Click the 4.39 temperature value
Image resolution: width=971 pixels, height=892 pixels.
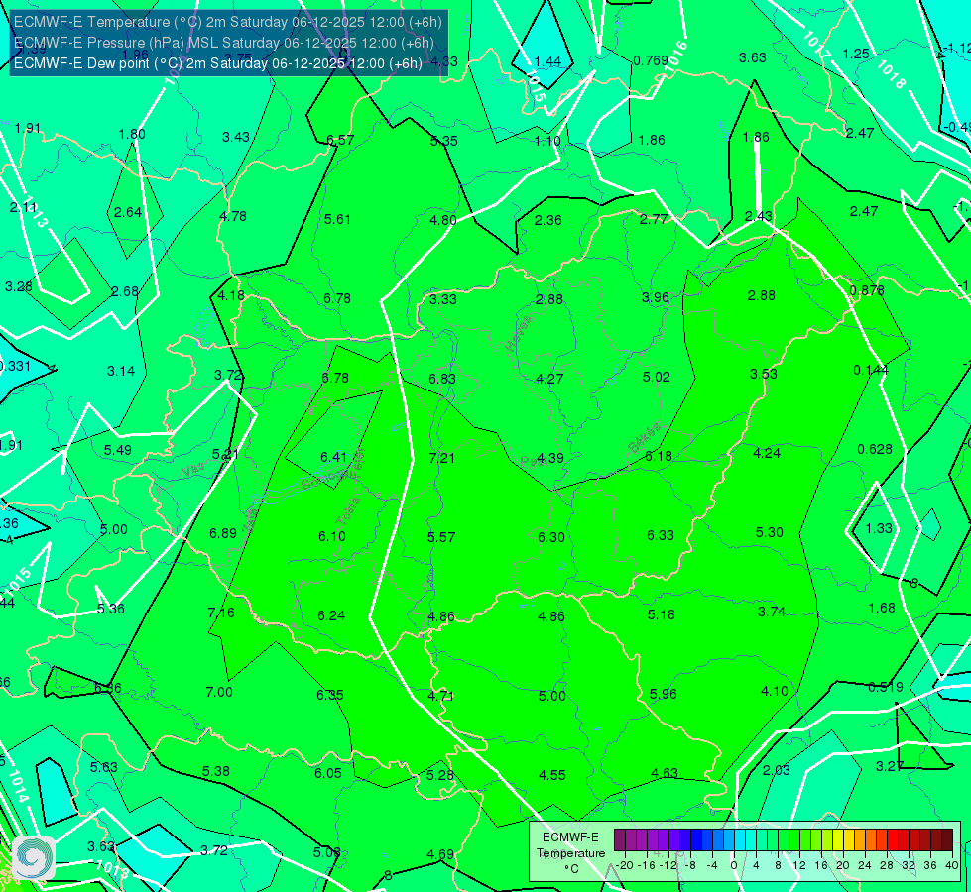tap(549, 458)
